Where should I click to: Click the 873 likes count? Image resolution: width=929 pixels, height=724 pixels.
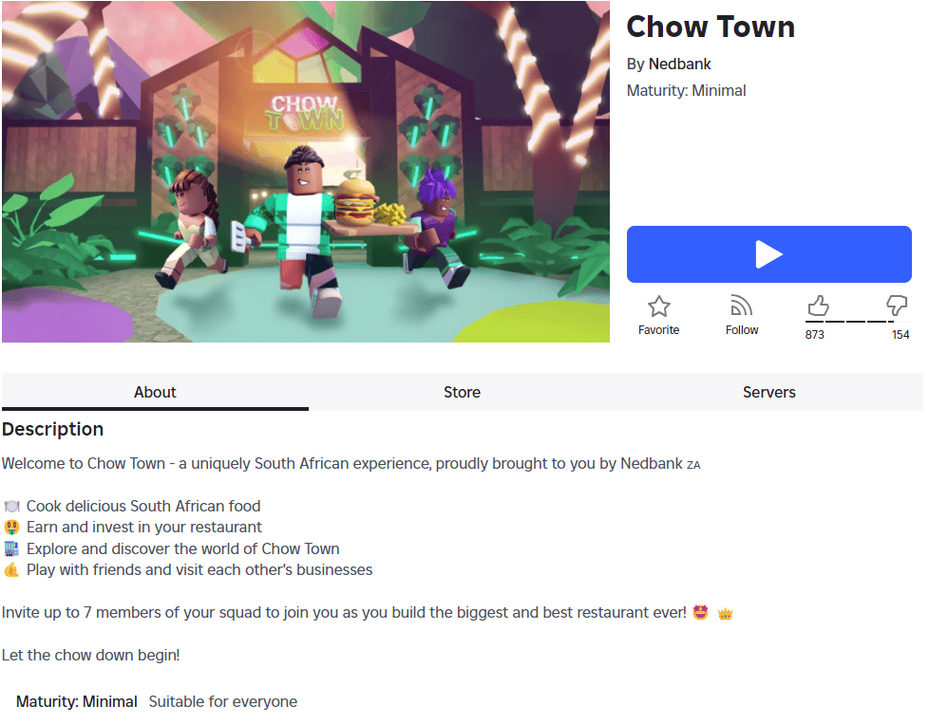click(815, 334)
